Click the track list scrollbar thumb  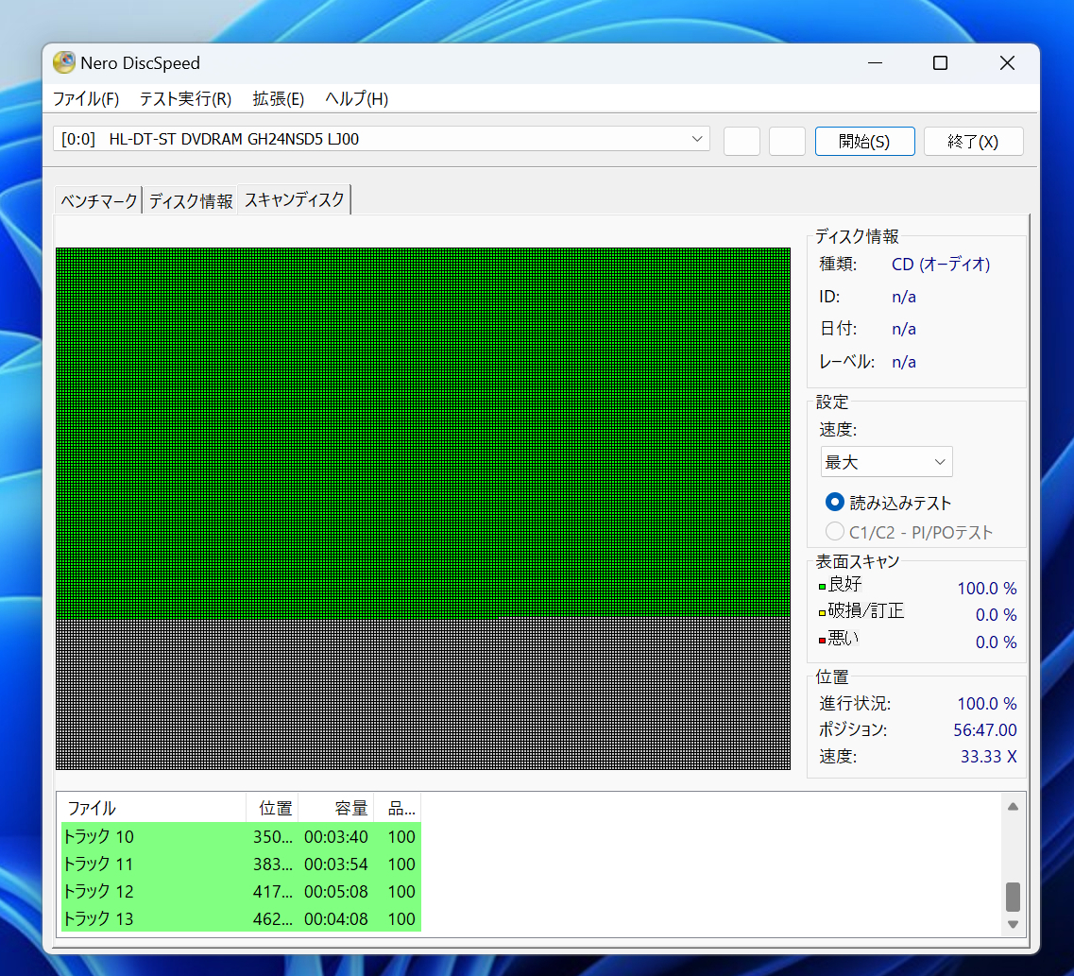click(1013, 897)
